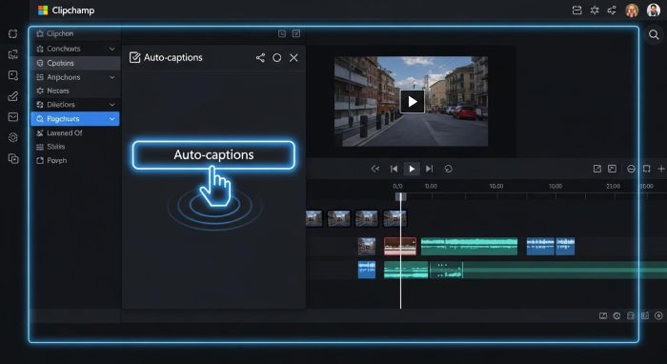667x364 pixels.
Task: Click the 21:00 mark on the timeline ruler
Action: pyautogui.click(x=613, y=186)
